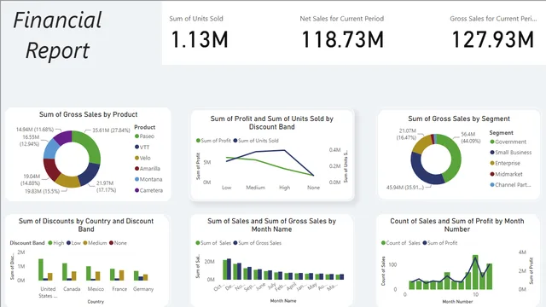
Task: Click the Count of Sales and Profit by Month Number title
Action: pyautogui.click(x=457, y=225)
